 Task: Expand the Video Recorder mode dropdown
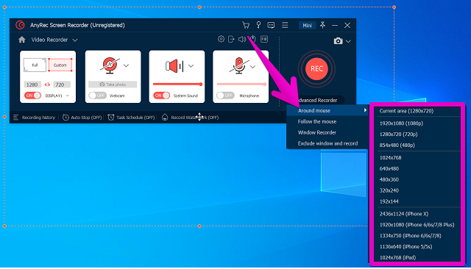click(x=75, y=40)
